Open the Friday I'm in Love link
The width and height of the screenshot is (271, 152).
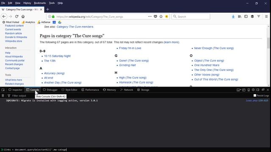coord(130,48)
